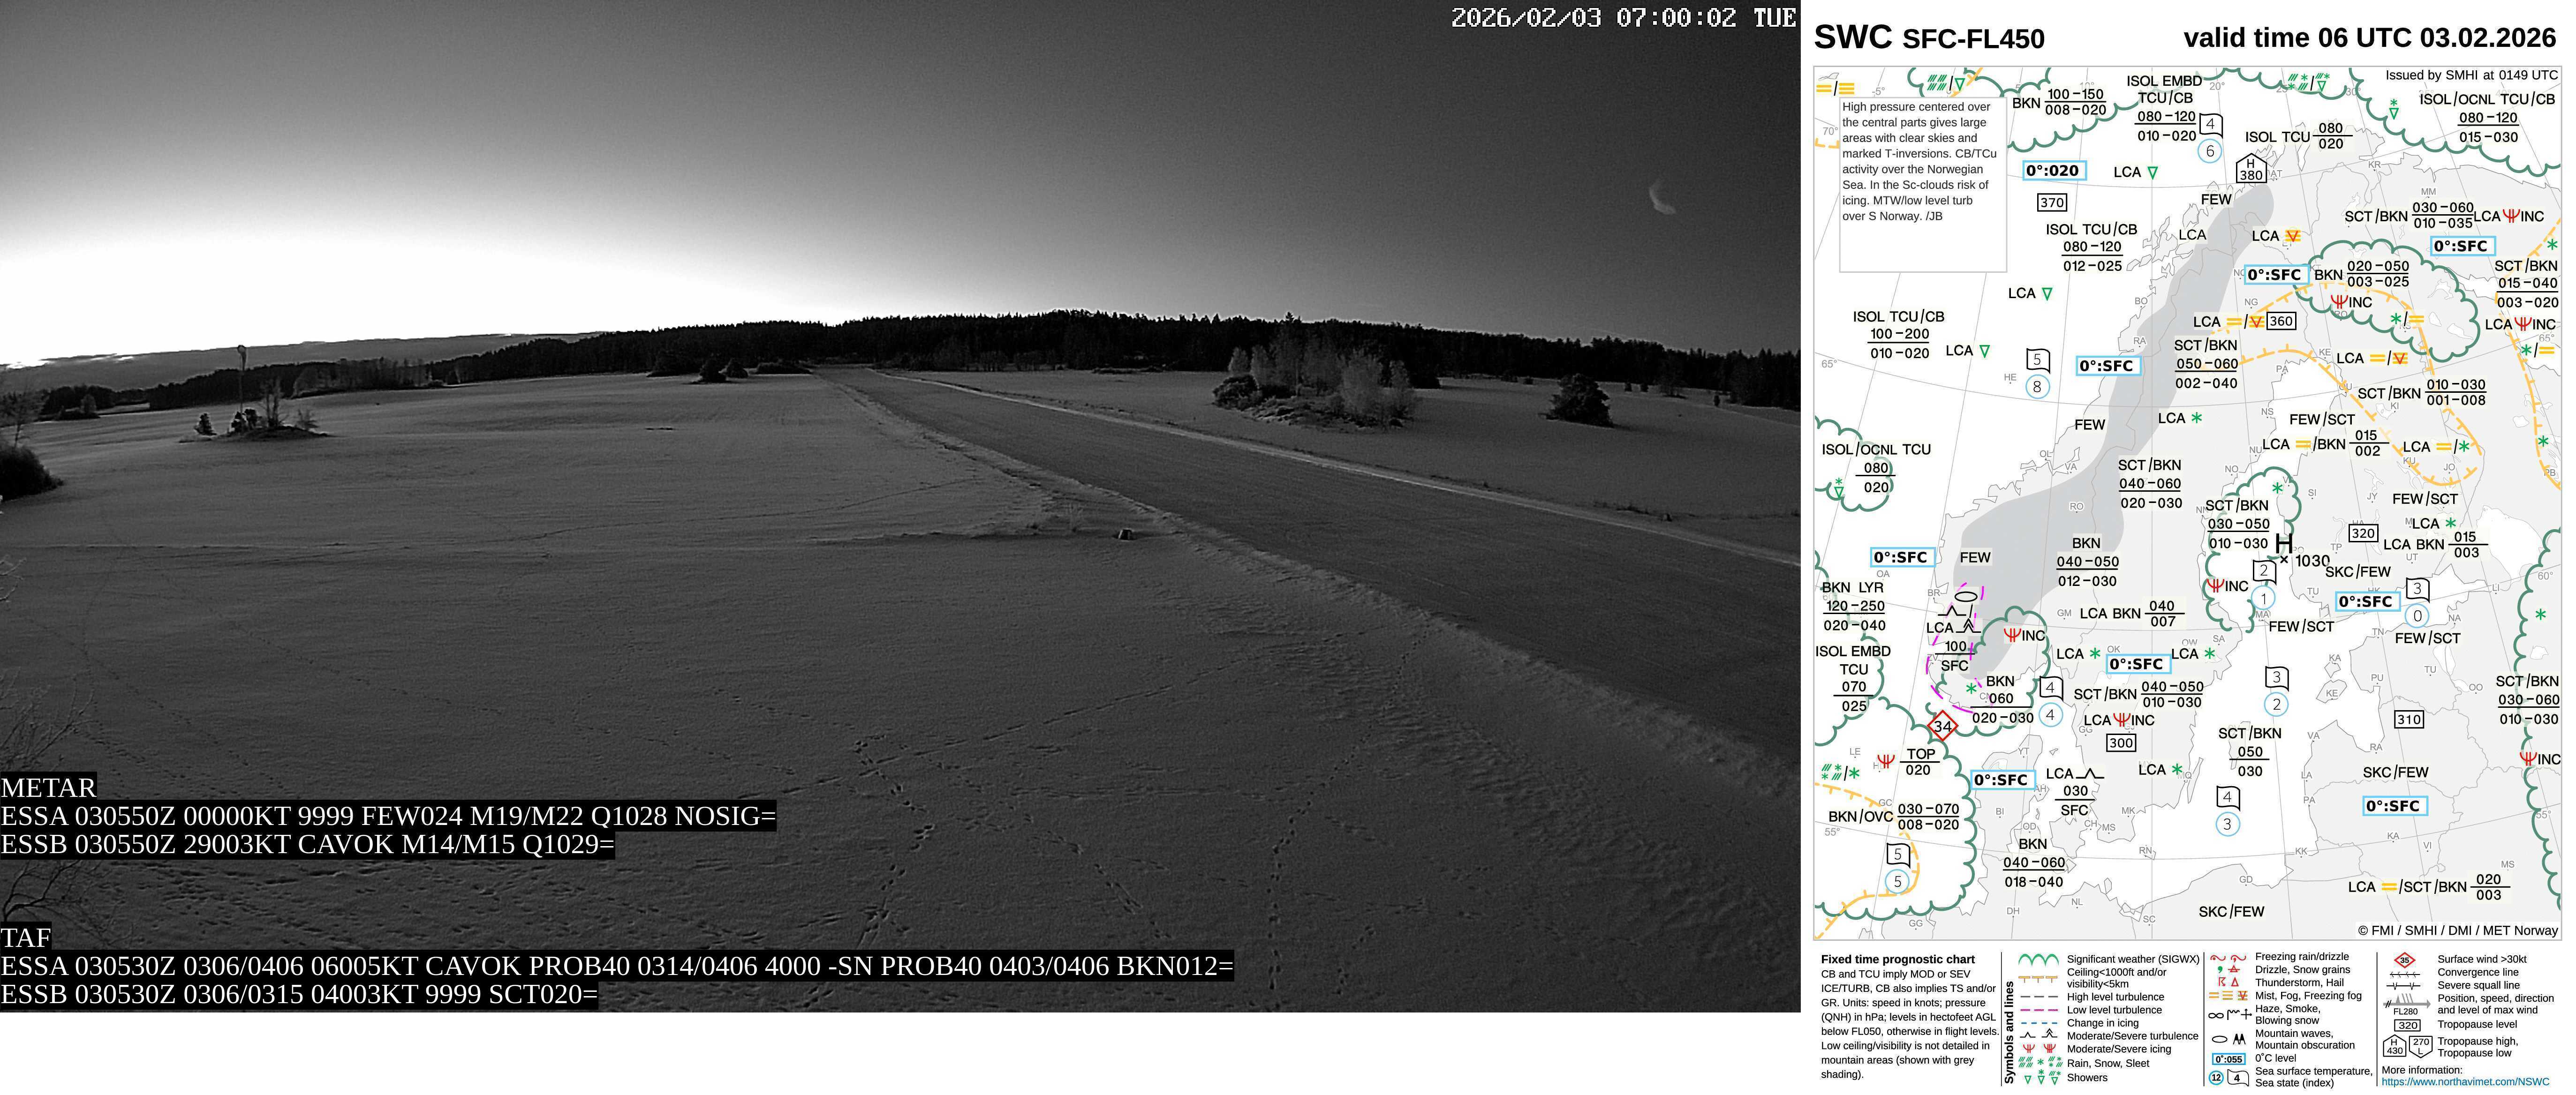Click the 300 tropopause level box

pyautogui.click(x=2121, y=743)
